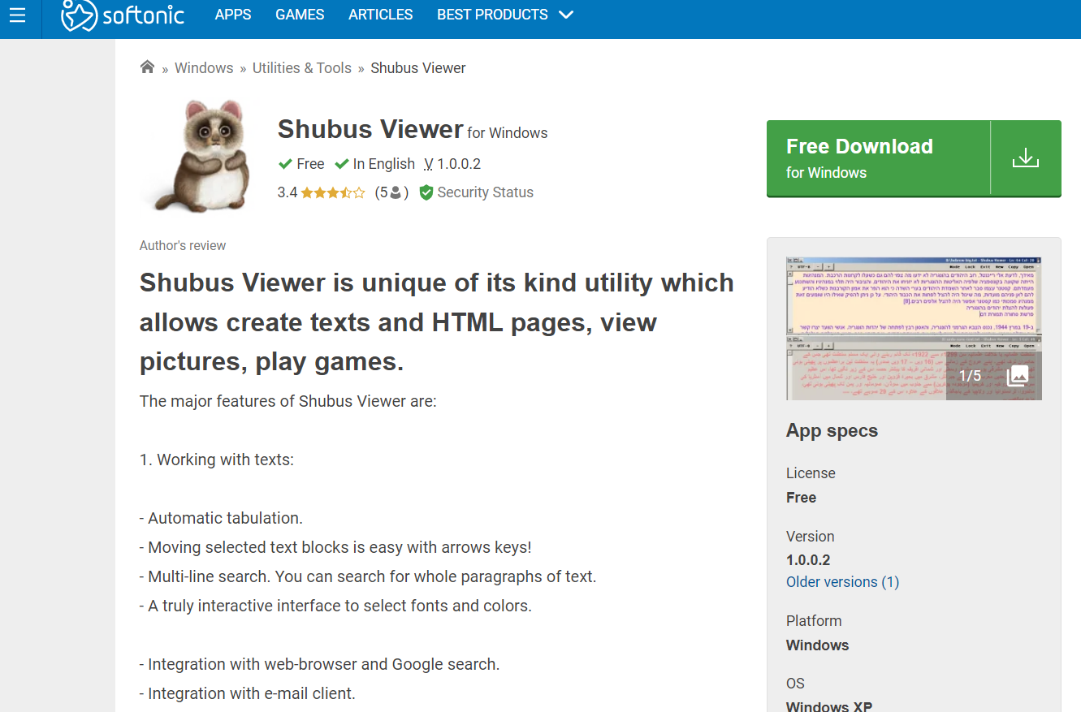Screen dimensions: 1081x712
Task: Open Utilities & Tools breadcrumb
Action: coord(302,68)
